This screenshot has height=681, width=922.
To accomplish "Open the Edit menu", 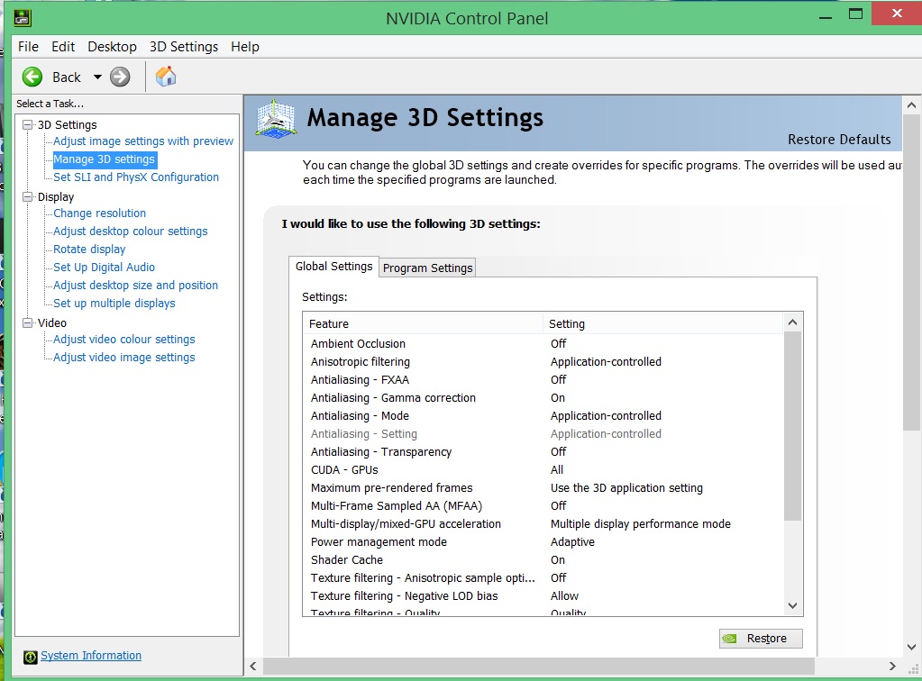I will tap(63, 47).
